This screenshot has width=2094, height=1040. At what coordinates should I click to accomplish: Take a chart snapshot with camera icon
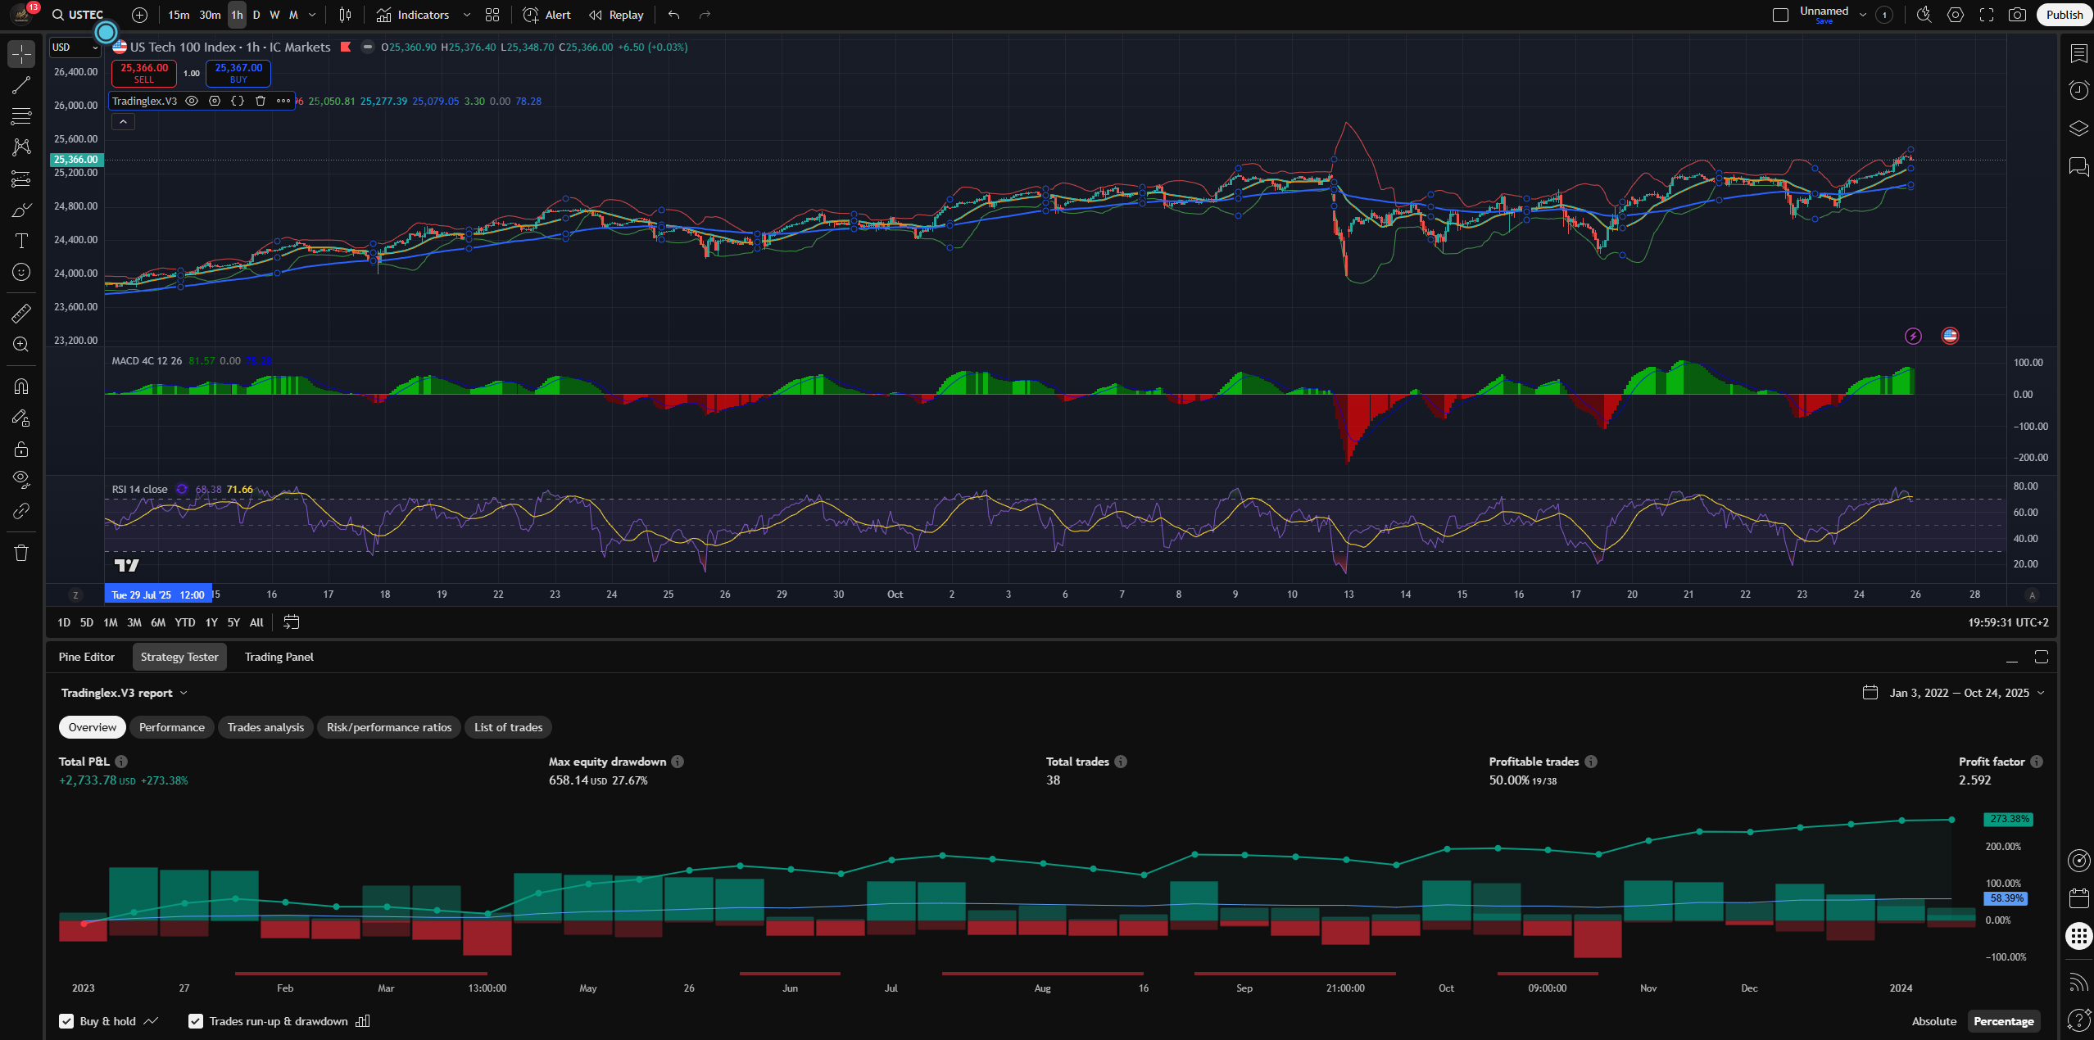[x=2017, y=15]
